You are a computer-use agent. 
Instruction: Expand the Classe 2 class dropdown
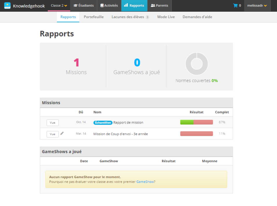[59, 5]
